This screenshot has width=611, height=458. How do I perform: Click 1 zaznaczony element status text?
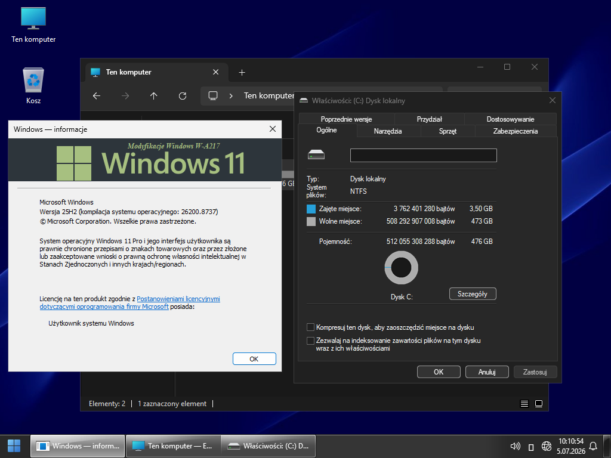[172, 404]
